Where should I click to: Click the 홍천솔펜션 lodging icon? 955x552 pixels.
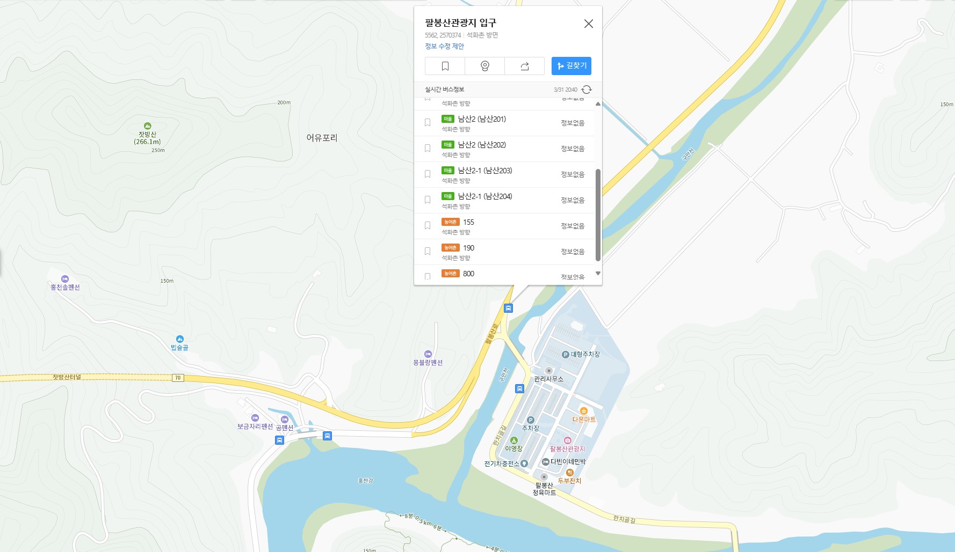[65, 279]
